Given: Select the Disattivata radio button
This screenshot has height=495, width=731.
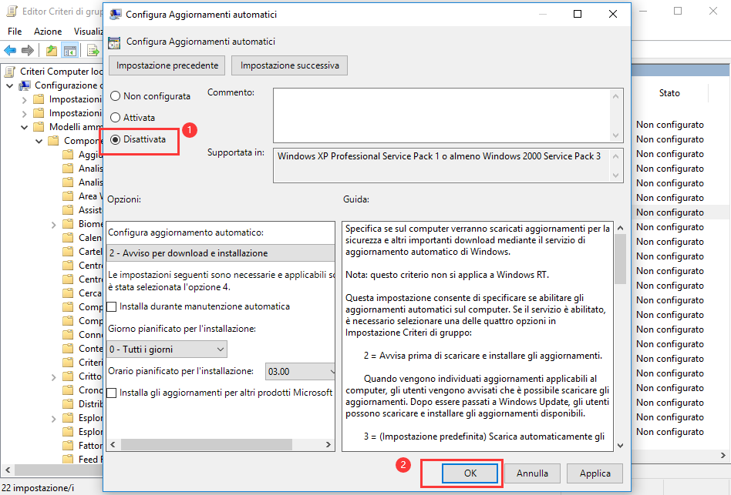Looking at the screenshot, I should coord(115,139).
